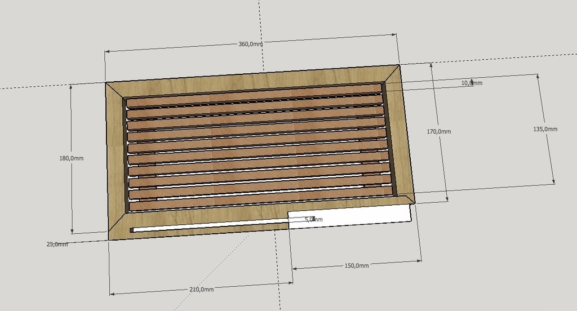Select the 135,0mm dimension label

click(545, 129)
